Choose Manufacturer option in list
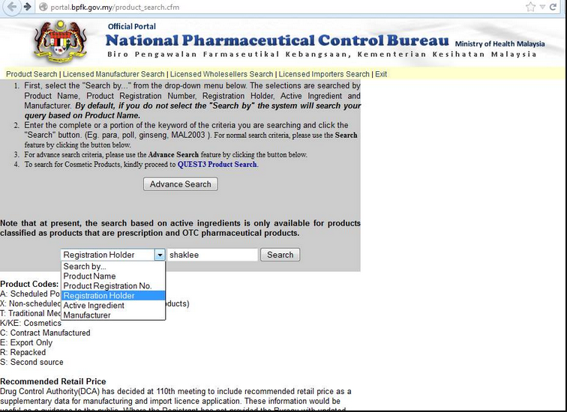Viewport: 567px width, 412px height. (113, 315)
